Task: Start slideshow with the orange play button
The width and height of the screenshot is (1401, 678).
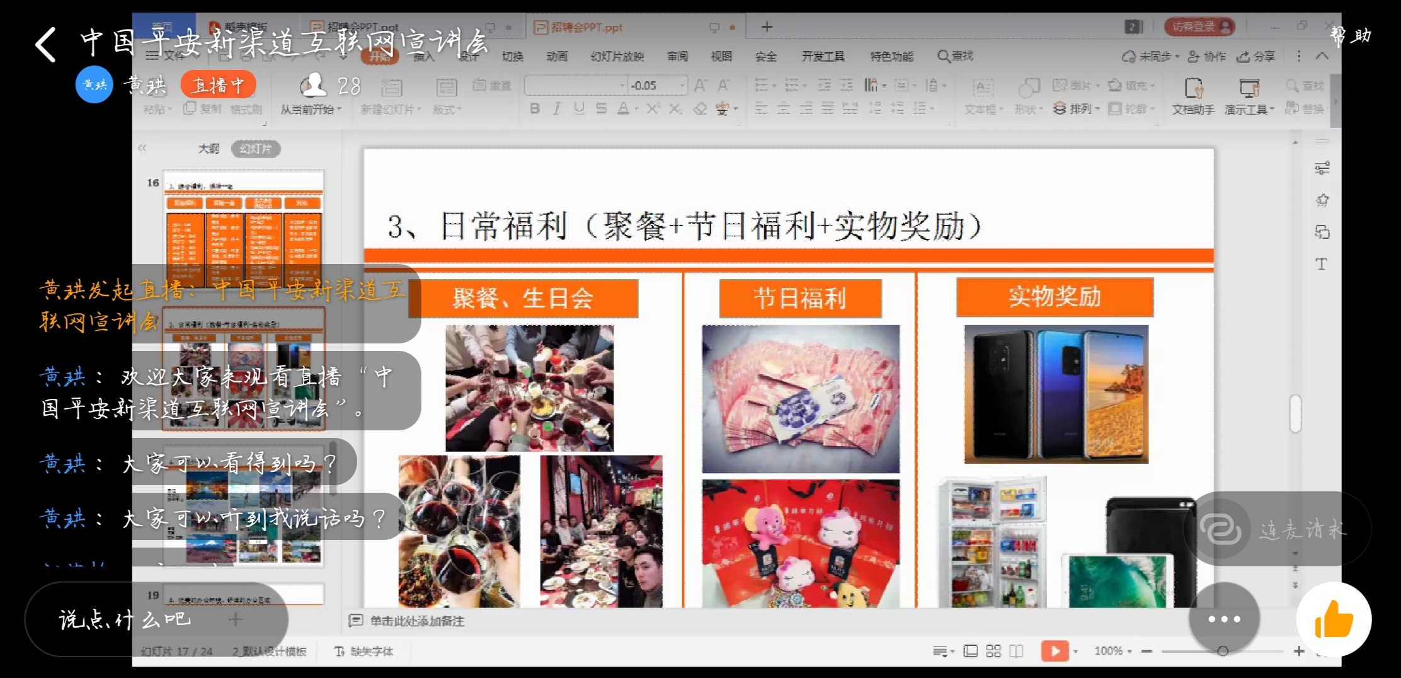Action: [x=1055, y=651]
